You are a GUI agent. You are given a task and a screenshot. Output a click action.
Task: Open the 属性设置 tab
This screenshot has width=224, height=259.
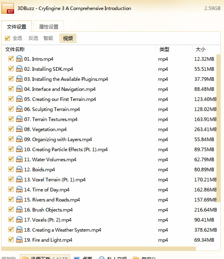[x=49, y=27]
